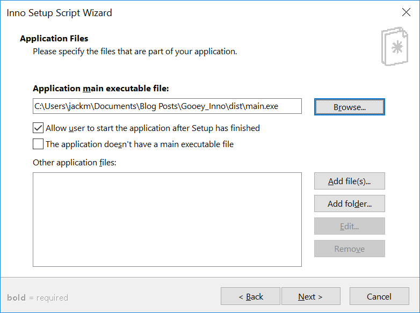Select the Other application files label
The height and width of the screenshot is (313, 420).
coord(75,163)
